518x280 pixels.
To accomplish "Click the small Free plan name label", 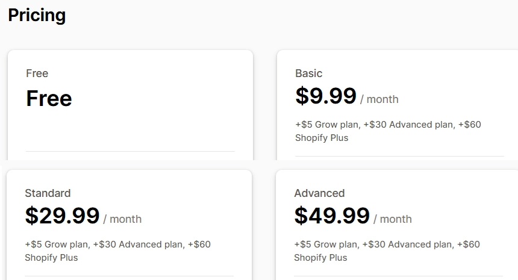I will pyautogui.click(x=37, y=73).
